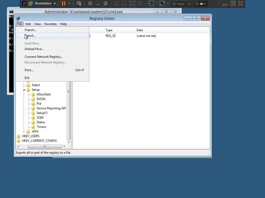265x198 pixels.
Task: Click the Registry Editor title bar icon
Action: [x=18, y=18]
